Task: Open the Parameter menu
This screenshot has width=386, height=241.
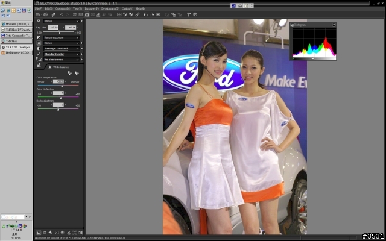Action: (x=92, y=8)
